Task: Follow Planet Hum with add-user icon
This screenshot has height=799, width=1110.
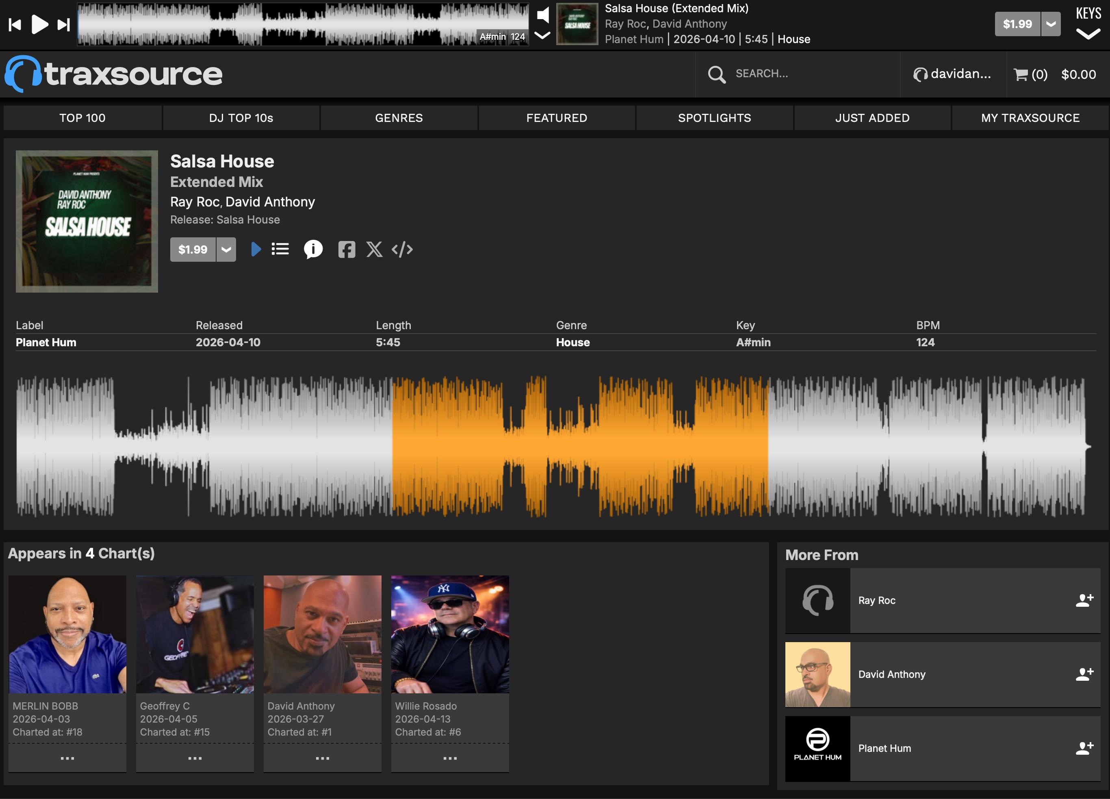Action: 1084,748
